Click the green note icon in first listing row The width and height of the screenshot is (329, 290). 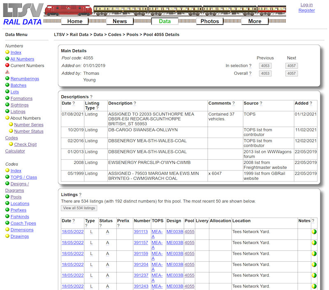pyautogui.click(x=314, y=232)
